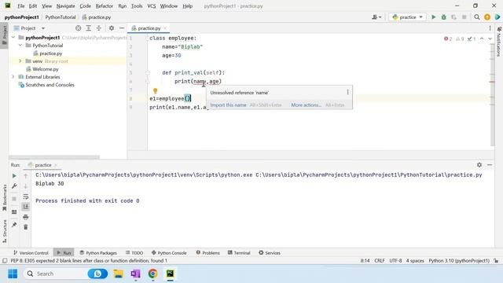Image resolution: width=503 pixels, height=283 pixels.
Task: Toggle scroll to end in Run console
Action: click(x=26, y=207)
